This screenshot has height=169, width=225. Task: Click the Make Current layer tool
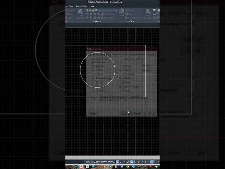[108, 14]
